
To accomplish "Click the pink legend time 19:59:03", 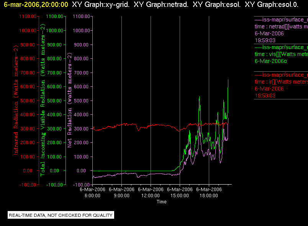I will (x=265, y=41).
